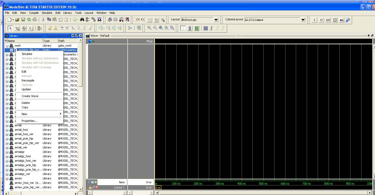The image size is (375, 195).
Task: Click the Zoom in magnifier icon
Action: pyautogui.click(x=149, y=28)
